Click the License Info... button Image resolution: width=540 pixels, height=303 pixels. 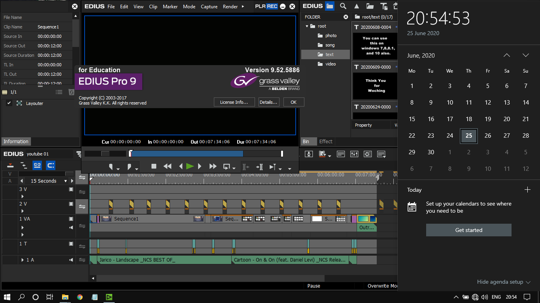pyautogui.click(x=234, y=102)
